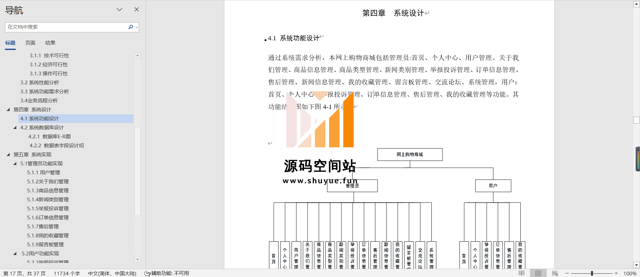Go to heading 5.1.6订单信息管理

48,217
